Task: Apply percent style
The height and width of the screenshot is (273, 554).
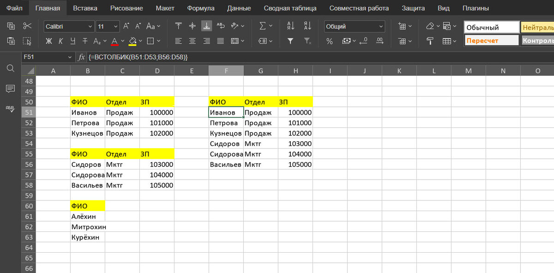Action: [330, 41]
